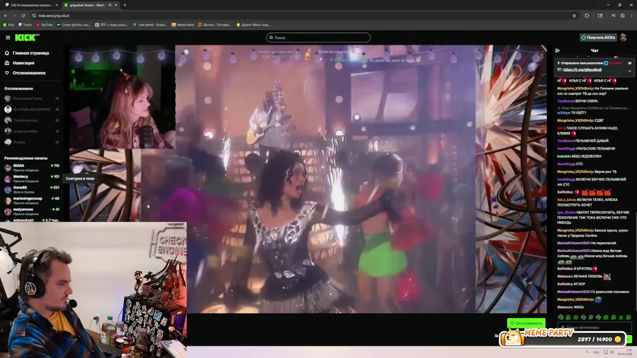Viewport: 637px width, 358px height.
Task: Click the message УРАЛЬСКИЕ ПЕЛЬМЕНИ by deadlifegg
Action: point(595,149)
